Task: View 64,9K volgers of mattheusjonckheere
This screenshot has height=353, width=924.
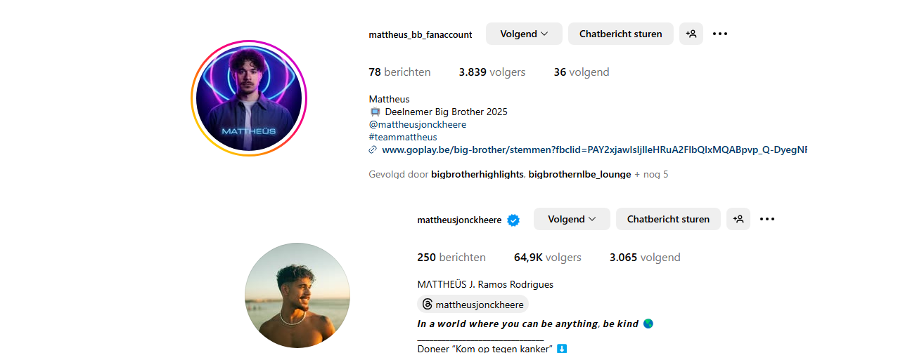Action: point(548,258)
